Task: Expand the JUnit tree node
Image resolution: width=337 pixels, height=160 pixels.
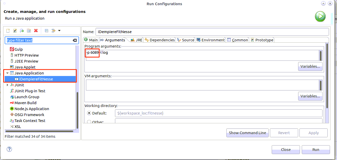Action: (x=8, y=85)
